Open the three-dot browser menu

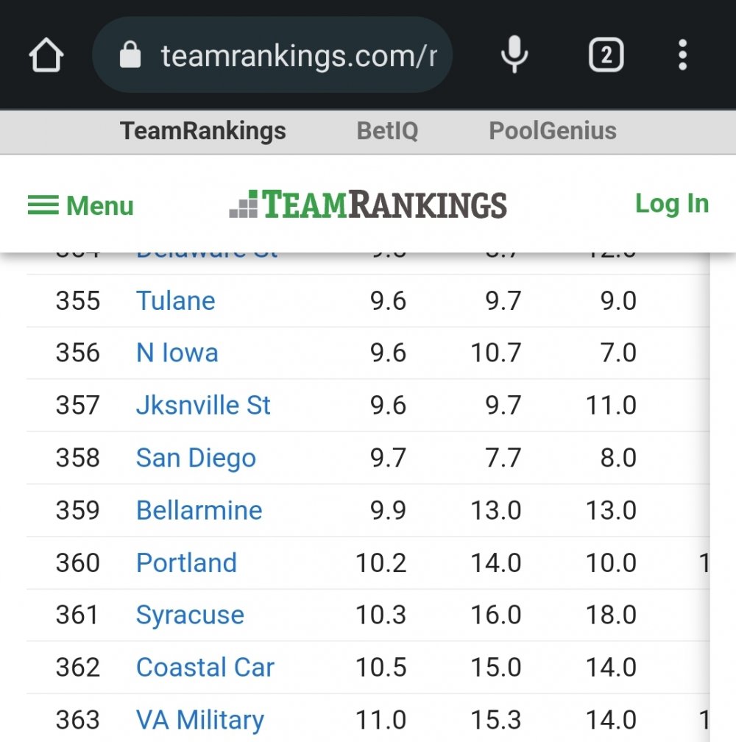click(x=683, y=55)
